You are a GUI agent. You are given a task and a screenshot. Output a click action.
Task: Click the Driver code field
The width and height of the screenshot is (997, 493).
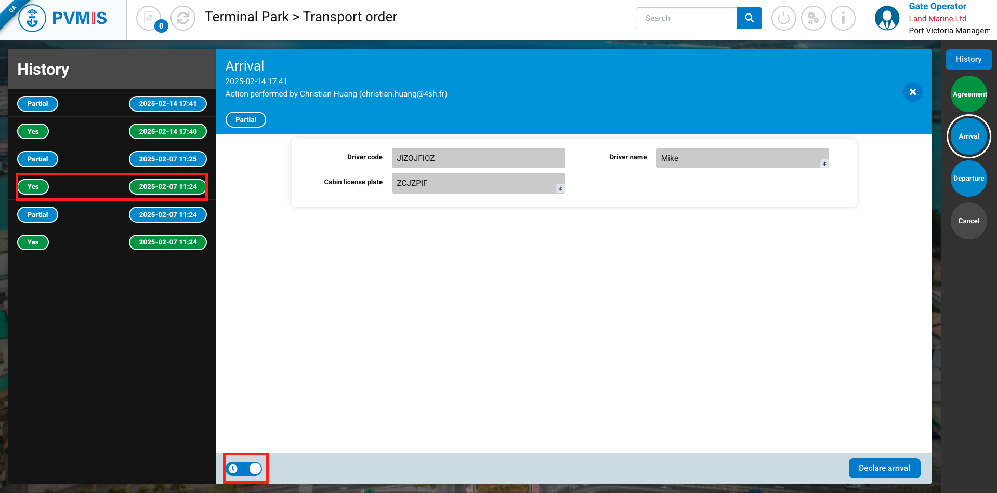[478, 158]
